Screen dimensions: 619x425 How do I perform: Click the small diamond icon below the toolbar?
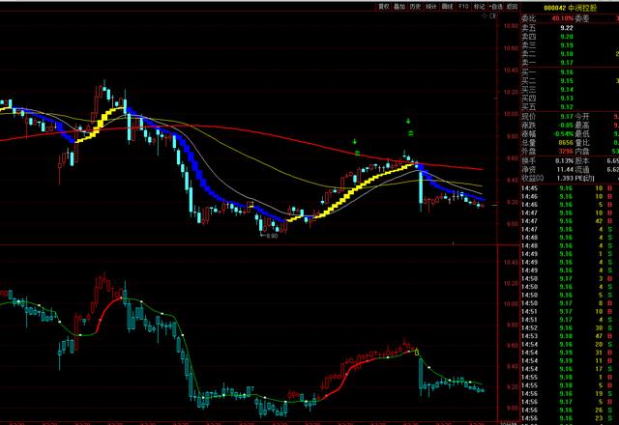[x=485, y=16]
